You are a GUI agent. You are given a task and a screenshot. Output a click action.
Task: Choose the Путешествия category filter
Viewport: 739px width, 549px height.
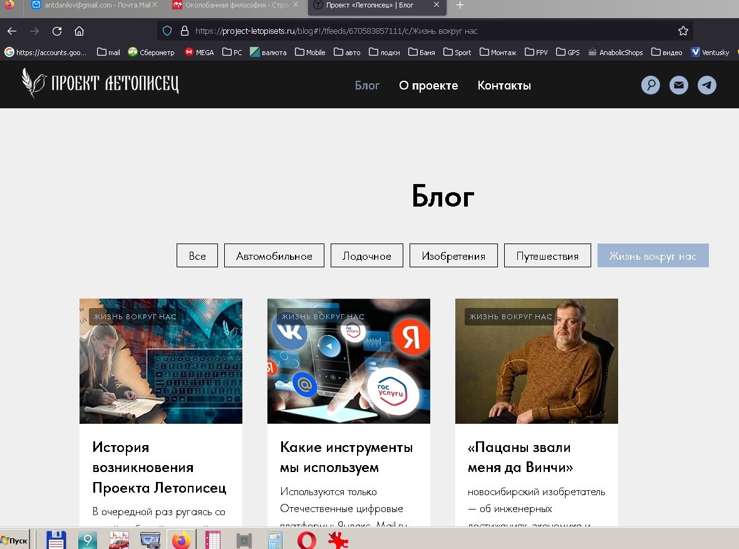[x=547, y=256]
